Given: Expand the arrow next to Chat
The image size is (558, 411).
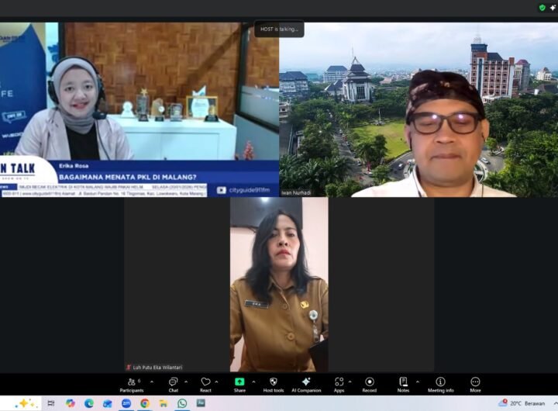Looking at the screenshot, I should (186, 382).
